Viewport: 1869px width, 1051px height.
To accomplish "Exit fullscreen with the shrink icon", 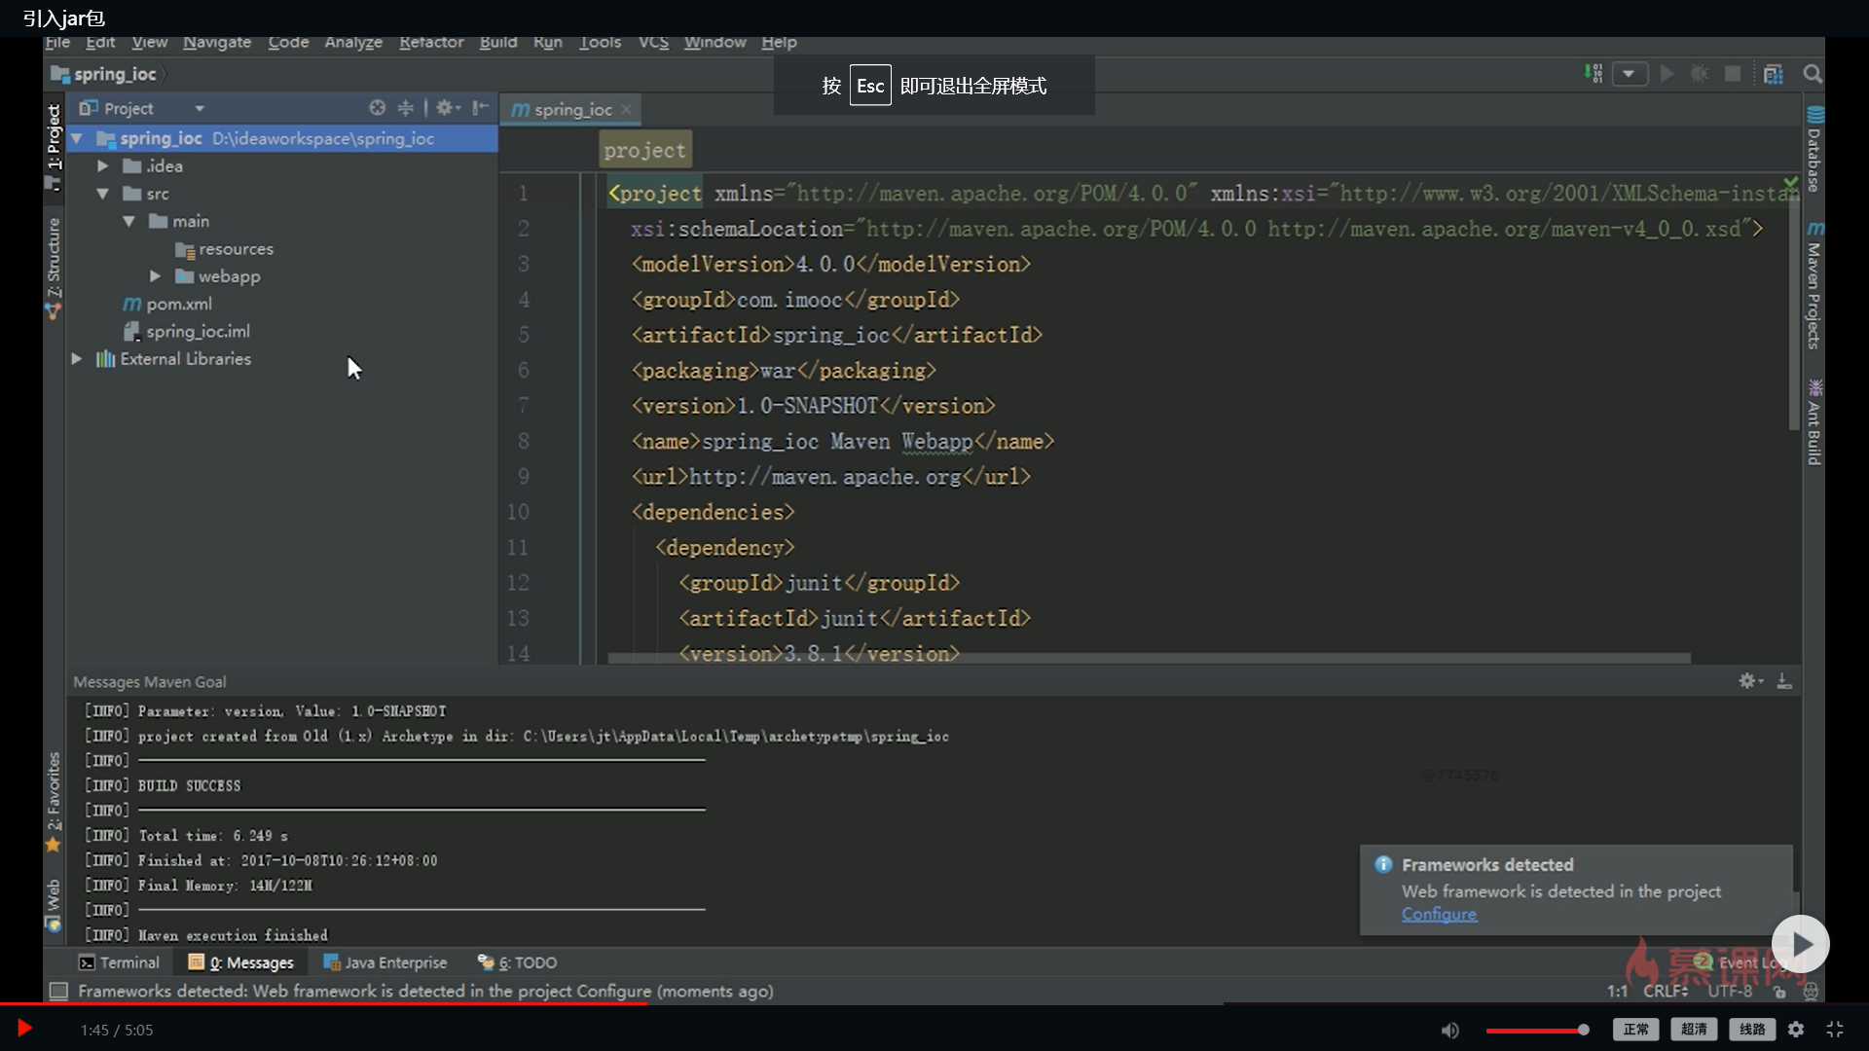I will (x=1835, y=1030).
